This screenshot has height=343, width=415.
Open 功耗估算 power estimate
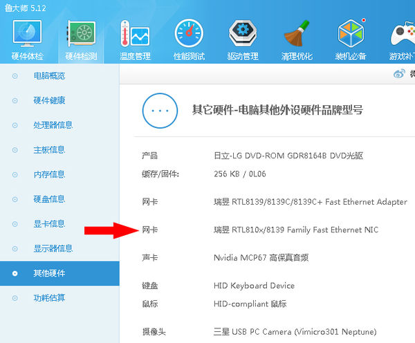coord(49,298)
